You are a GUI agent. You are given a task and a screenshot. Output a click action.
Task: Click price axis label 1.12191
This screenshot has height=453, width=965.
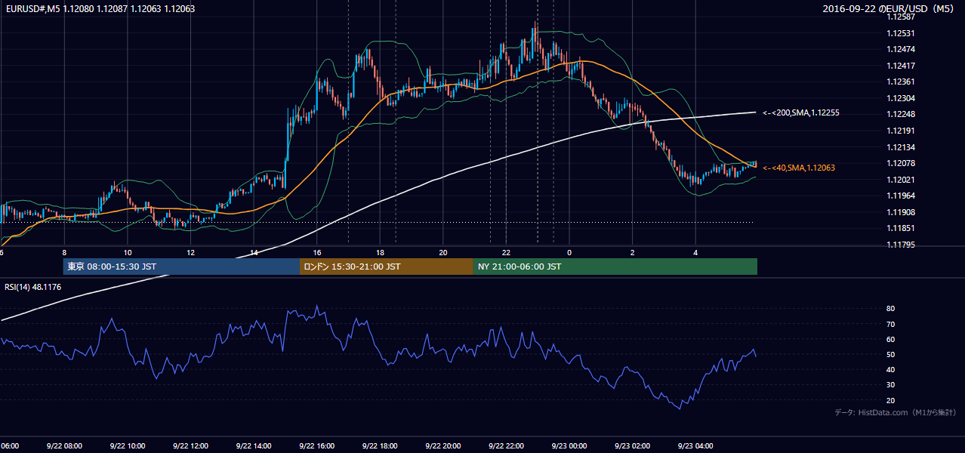[x=900, y=131]
